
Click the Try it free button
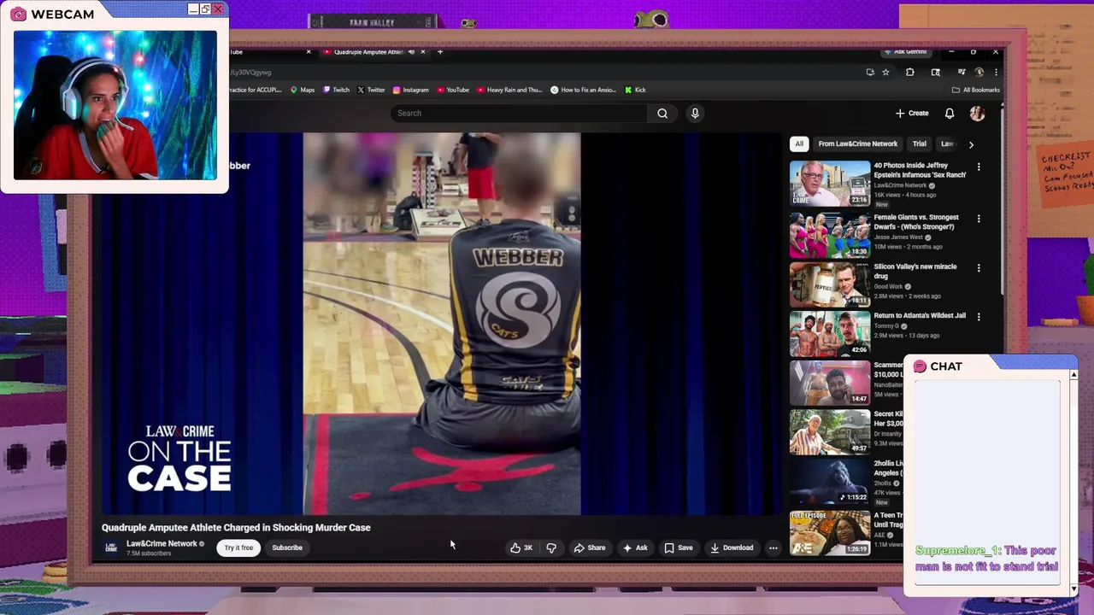tap(238, 548)
